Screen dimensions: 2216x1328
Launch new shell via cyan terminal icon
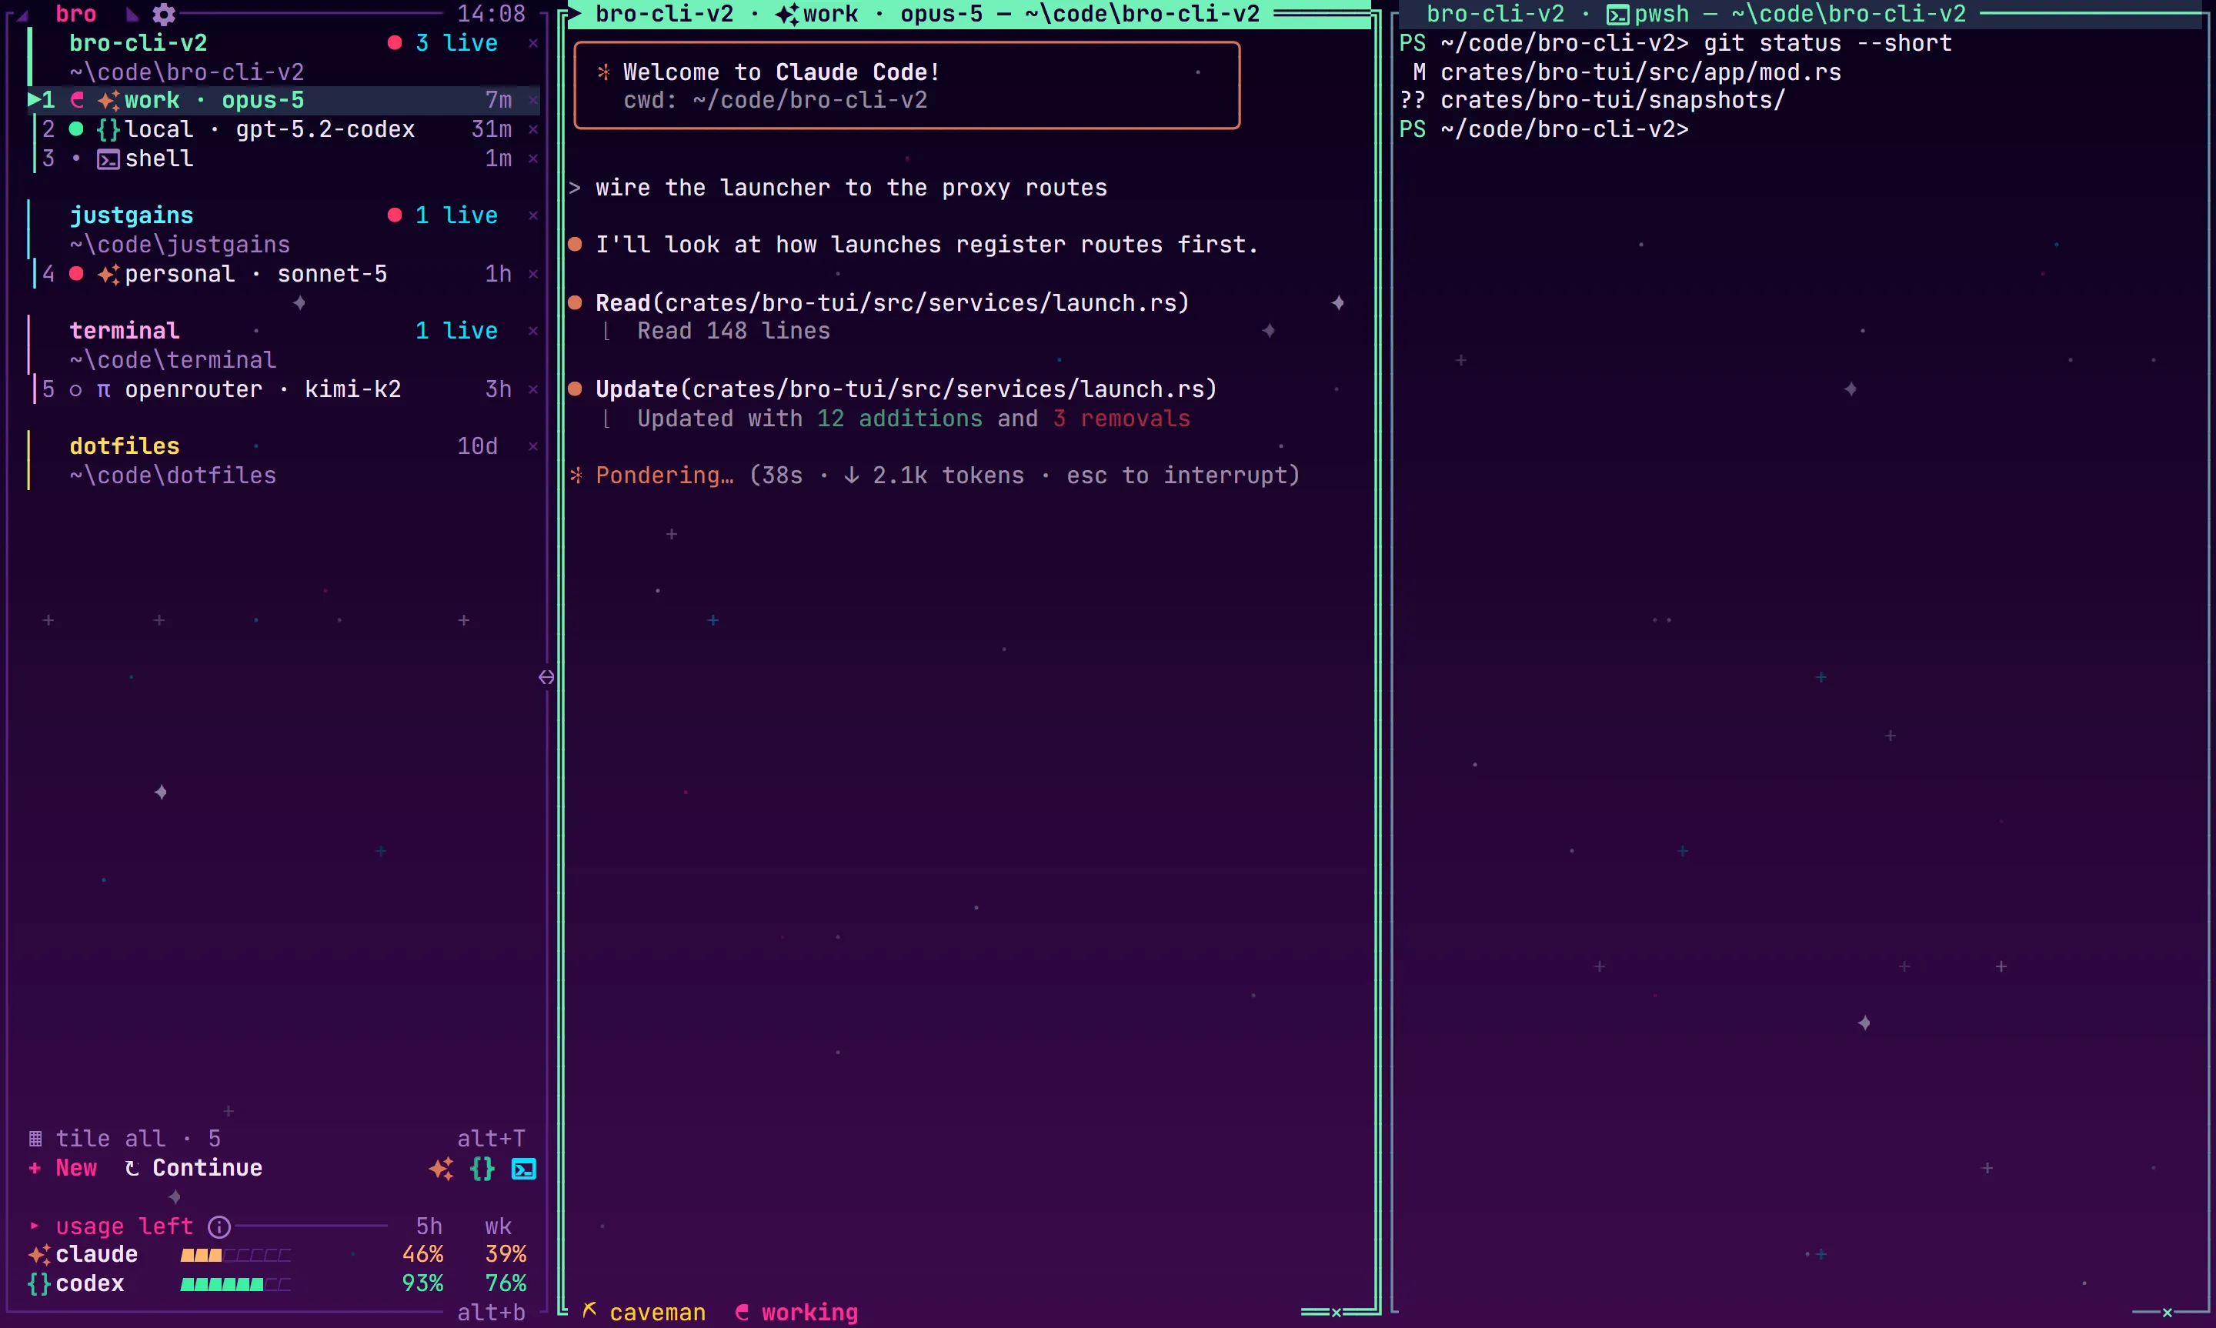[x=523, y=1169]
